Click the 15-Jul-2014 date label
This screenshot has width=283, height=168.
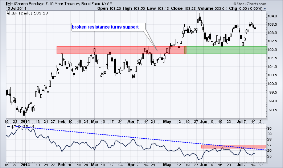16,8
